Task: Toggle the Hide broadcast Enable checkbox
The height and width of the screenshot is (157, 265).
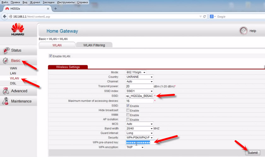Action: [128, 110]
